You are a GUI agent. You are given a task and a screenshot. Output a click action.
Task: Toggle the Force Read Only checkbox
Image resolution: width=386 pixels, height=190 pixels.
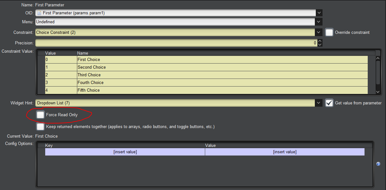40,115
